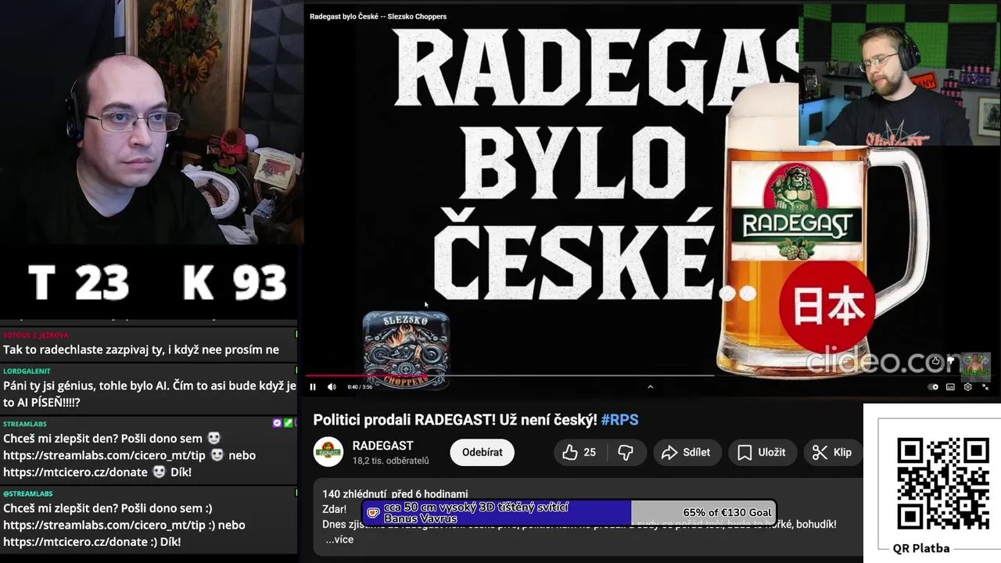This screenshot has height=563, width=1001.
Task: Click the QR Platba code image
Action: pyautogui.click(x=942, y=483)
